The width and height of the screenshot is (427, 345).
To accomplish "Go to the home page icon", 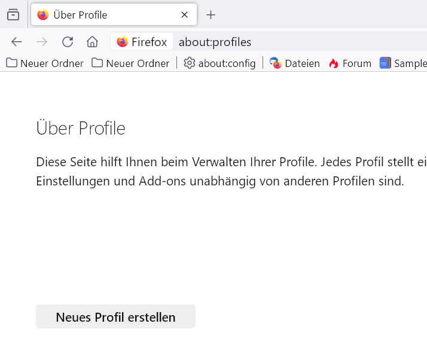I will tap(92, 42).
